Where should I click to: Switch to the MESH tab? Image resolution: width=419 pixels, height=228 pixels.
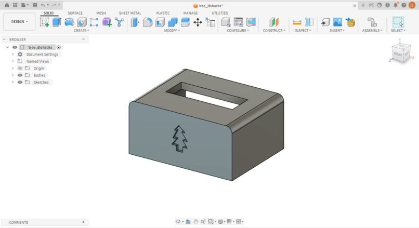(101, 13)
